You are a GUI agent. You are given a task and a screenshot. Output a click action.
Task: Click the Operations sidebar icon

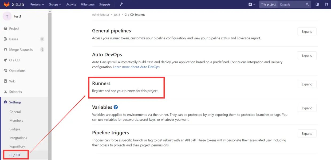pos(5,71)
